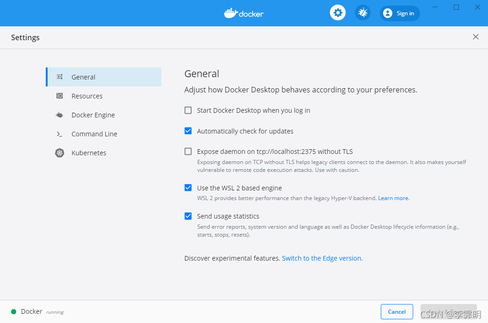Click the Settings title heading
The image size is (488, 323).
(x=25, y=37)
